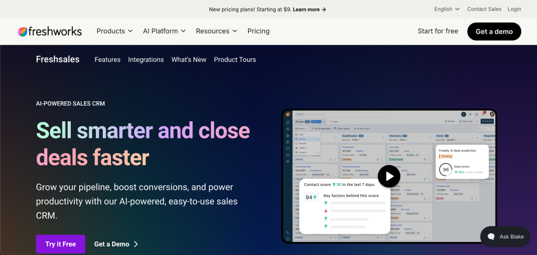
Task: Go to the Pricing page
Action: click(259, 31)
